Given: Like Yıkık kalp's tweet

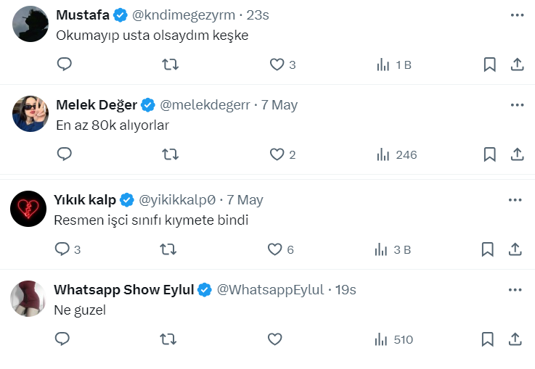Looking at the screenshot, I should pos(275,249).
